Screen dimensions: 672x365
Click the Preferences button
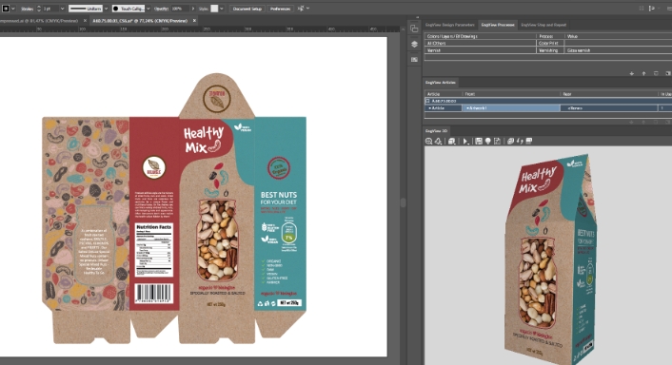click(x=280, y=9)
